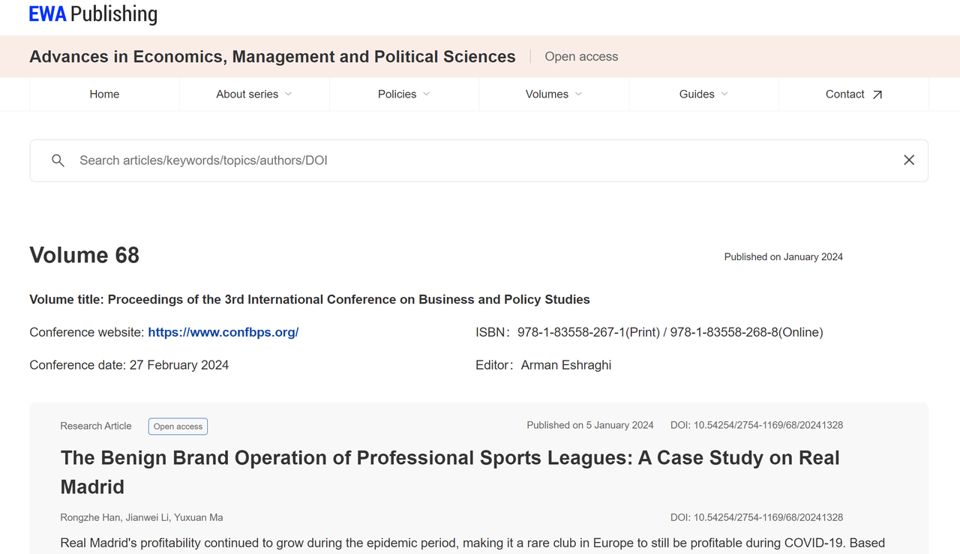Clear the search box with the X icon

[x=908, y=160]
